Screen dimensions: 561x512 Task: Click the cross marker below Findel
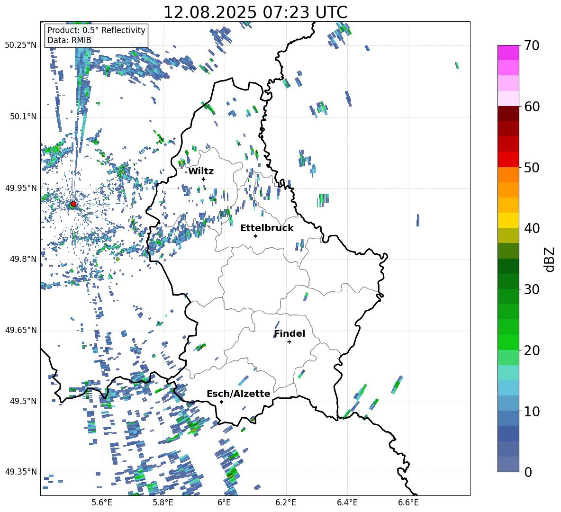[289, 342]
